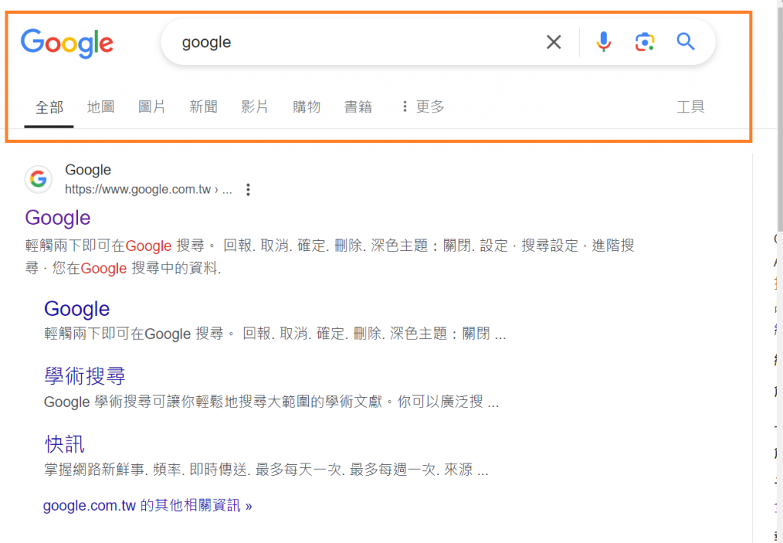Open the 快訊 sitelink
The width and height of the screenshot is (783, 543).
(64, 444)
